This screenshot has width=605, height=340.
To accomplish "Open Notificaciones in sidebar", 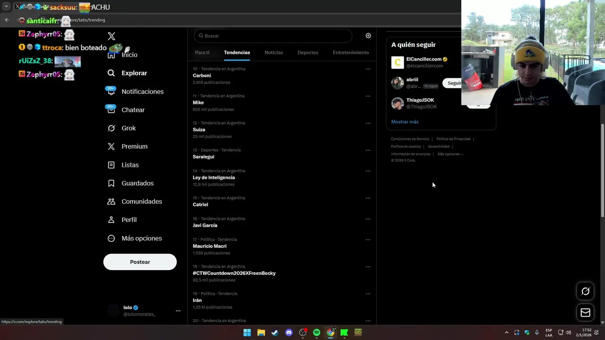I will tap(135, 92).
